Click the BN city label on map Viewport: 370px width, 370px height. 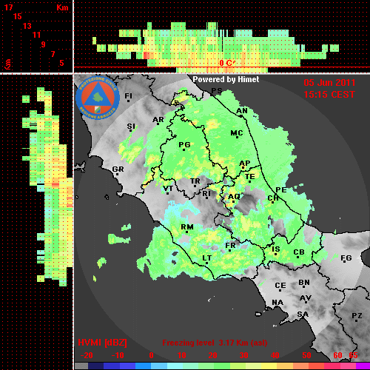[304, 283]
